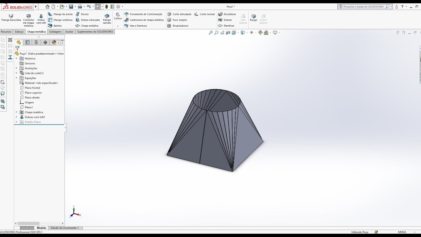This screenshot has height=237, width=421.
Task: Open the Apply scene icon
Action: (x=266, y=33)
